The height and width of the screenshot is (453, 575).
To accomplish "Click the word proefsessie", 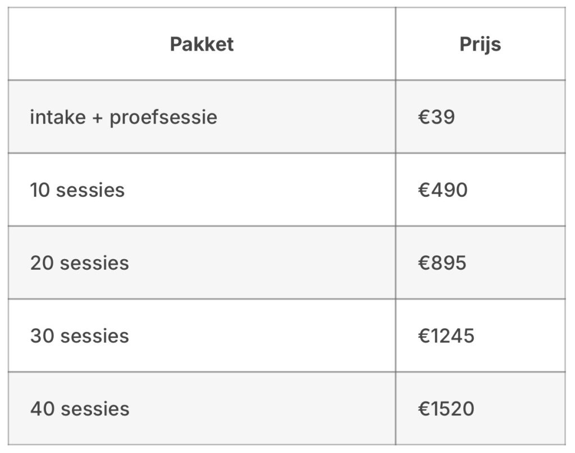I will 163,117.
